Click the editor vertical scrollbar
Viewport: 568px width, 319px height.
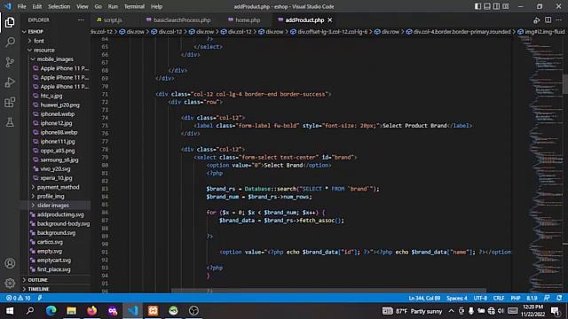(x=564, y=84)
